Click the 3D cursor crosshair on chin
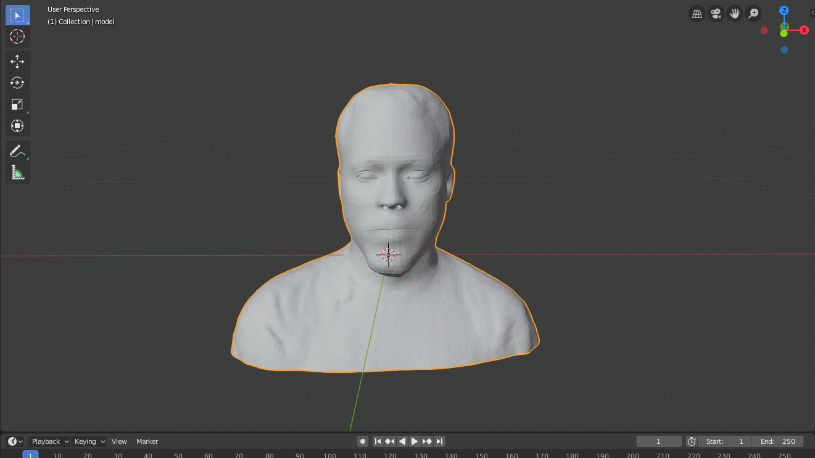 [x=388, y=255]
